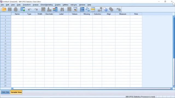Select row header 5
Screen dimensions: 175x98
pos(5,29)
